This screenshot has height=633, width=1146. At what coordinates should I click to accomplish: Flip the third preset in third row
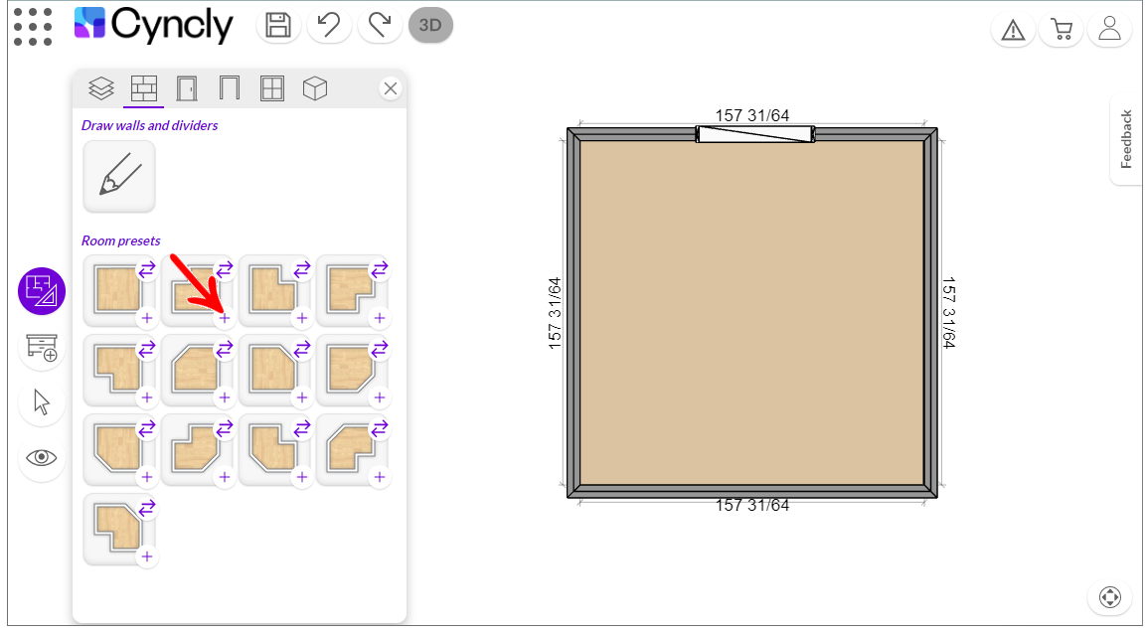pos(302,429)
